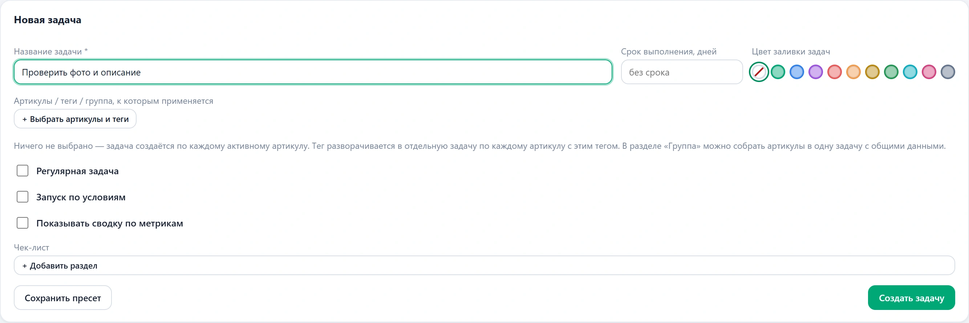Pick the blue task fill color
This screenshot has height=323, width=969.
(x=796, y=72)
